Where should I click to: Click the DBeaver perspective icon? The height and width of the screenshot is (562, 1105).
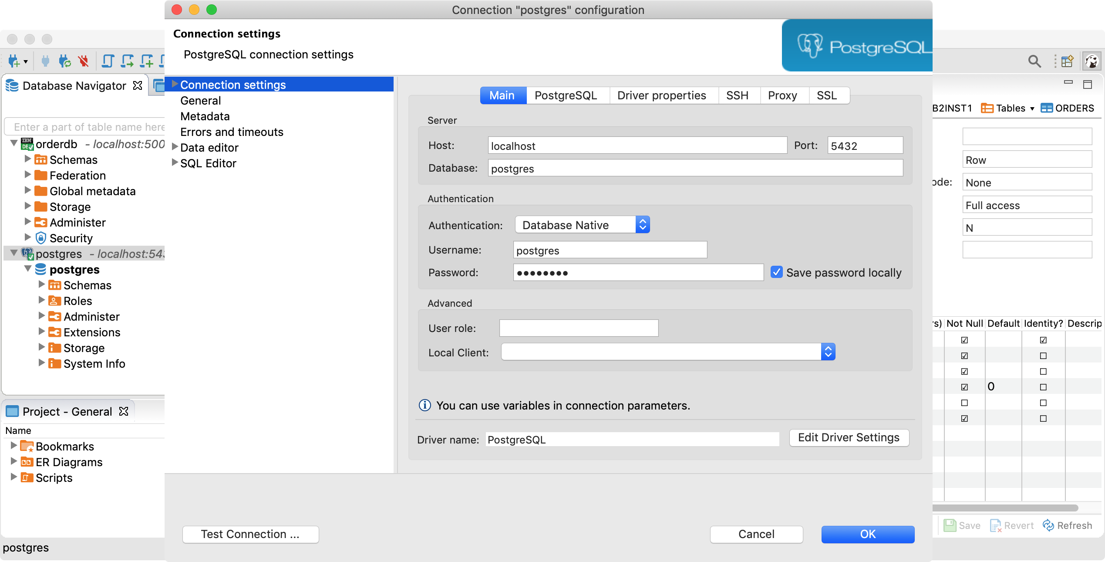pos(1091,61)
